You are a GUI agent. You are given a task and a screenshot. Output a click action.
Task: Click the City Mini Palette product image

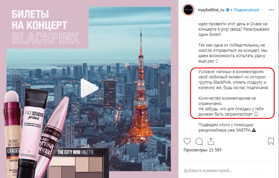(x=78, y=163)
